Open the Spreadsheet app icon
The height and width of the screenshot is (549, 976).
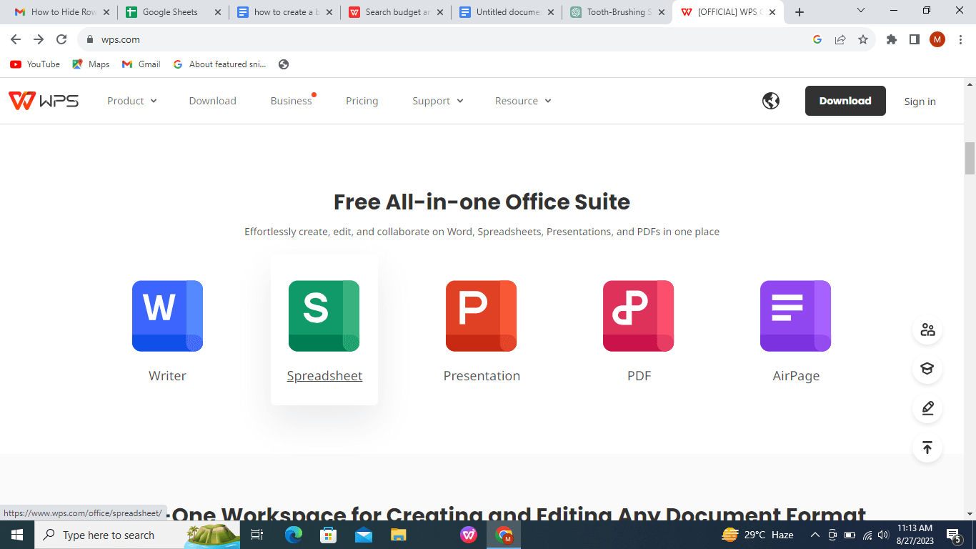coord(324,316)
